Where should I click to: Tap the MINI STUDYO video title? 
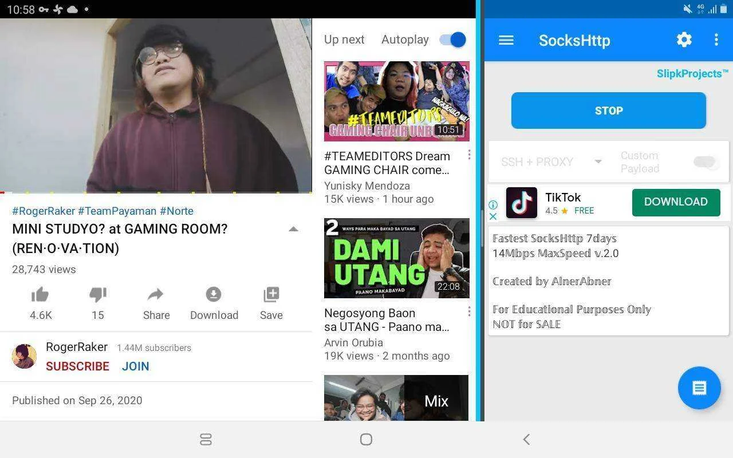pos(120,239)
